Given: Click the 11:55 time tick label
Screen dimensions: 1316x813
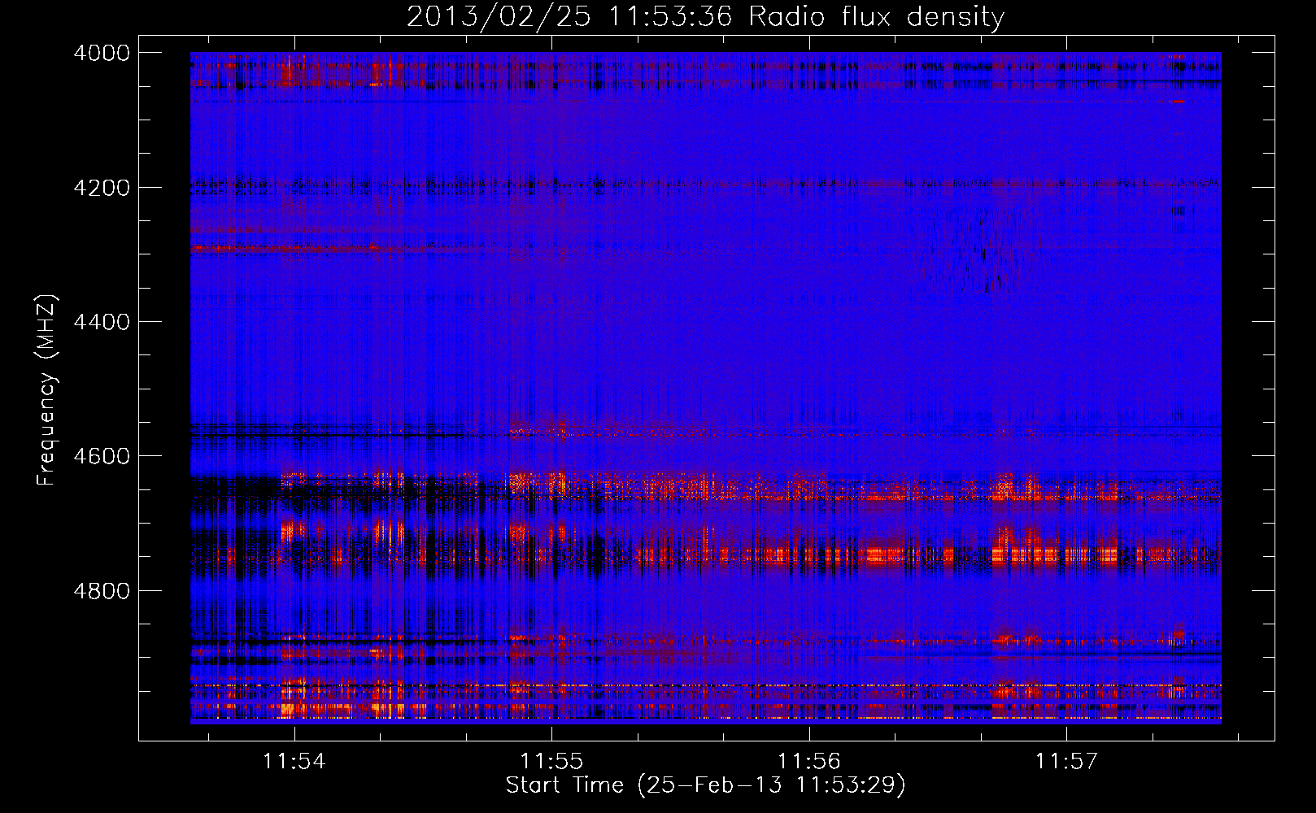Looking at the screenshot, I should 551,761.
